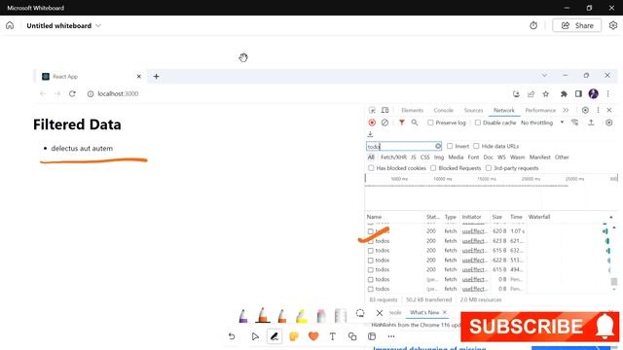Enable the Disable cache checkbox

478,122
